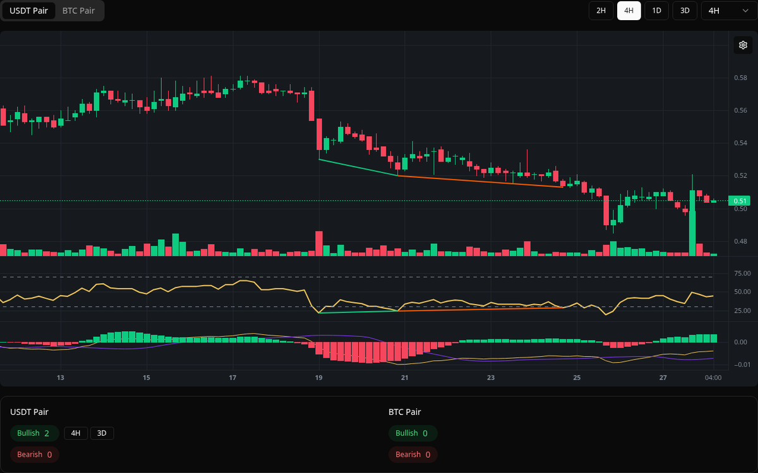758x473 pixels.
Task: Click the active 4H timeframe toggle
Action: tap(629, 11)
